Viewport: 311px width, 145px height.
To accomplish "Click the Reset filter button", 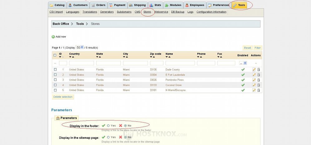I will [247, 48].
